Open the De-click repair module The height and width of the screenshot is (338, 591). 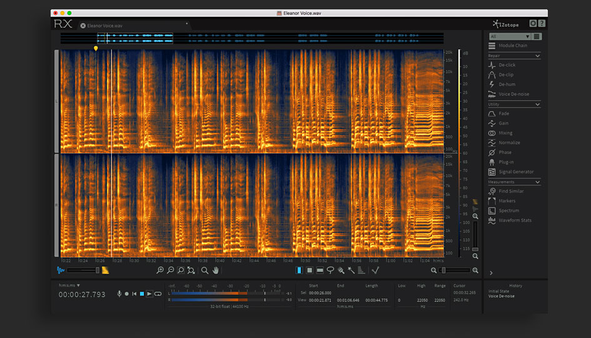click(507, 65)
